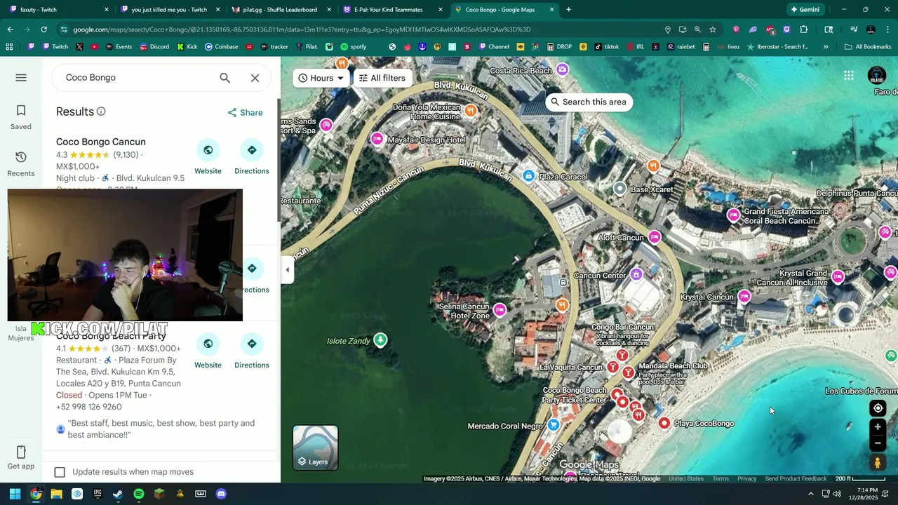The height and width of the screenshot is (505, 898).
Task: Open Coinbase bookmark
Action: point(221,47)
